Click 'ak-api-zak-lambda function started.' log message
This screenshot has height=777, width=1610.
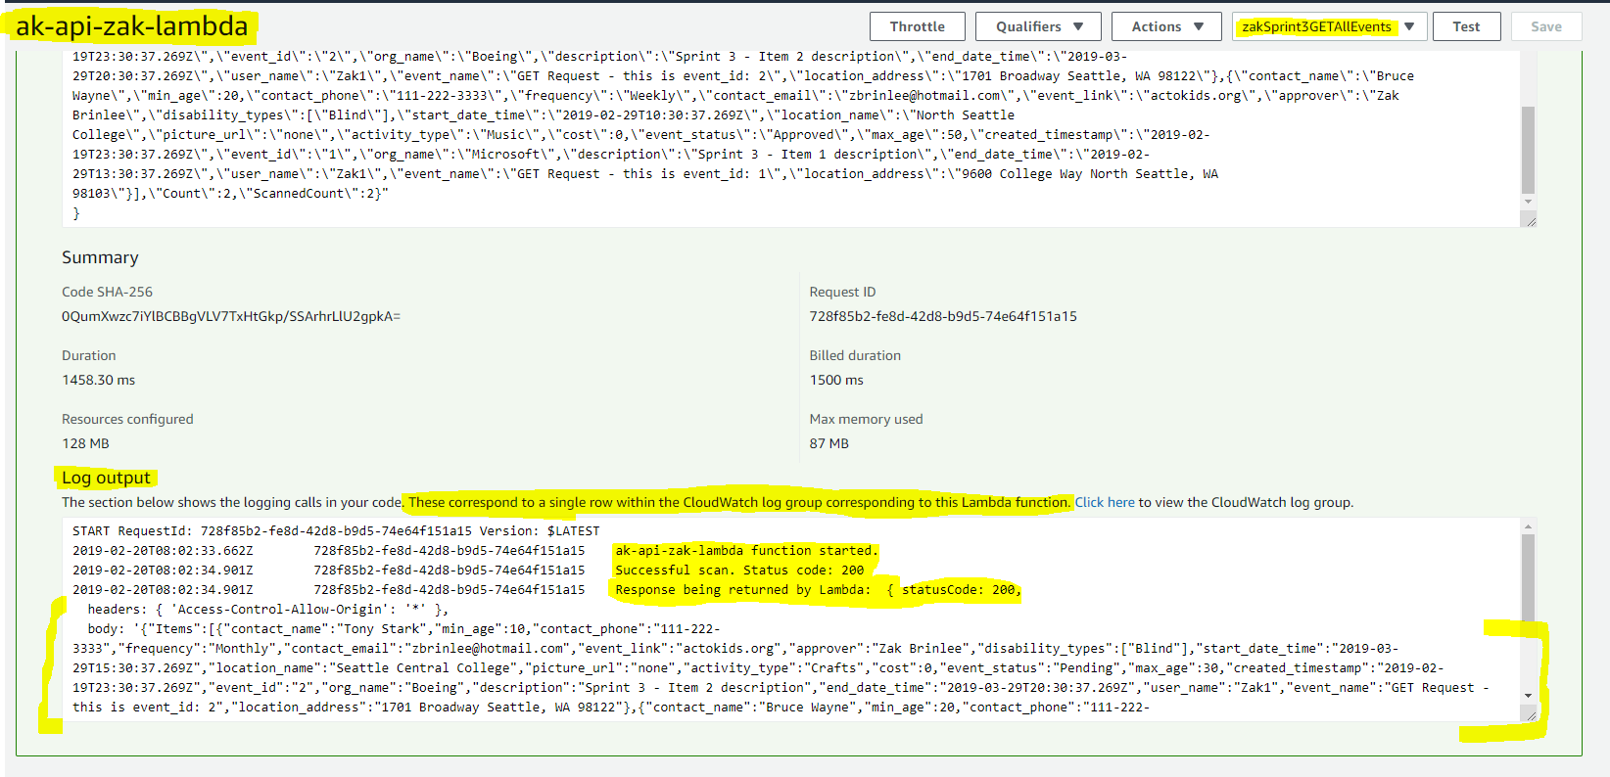(746, 551)
